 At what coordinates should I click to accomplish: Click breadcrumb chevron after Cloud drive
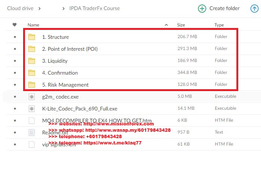point(40,9)
